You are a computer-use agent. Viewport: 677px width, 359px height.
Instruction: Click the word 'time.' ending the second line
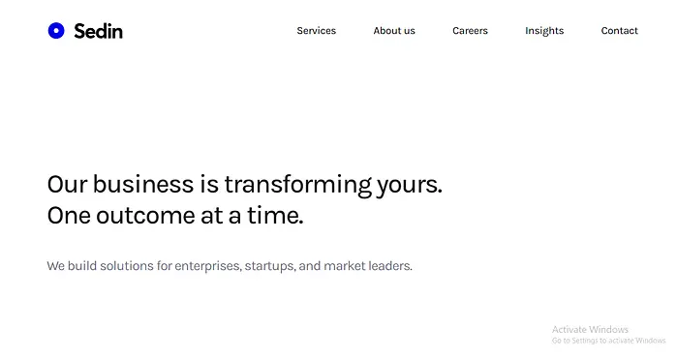pos(275,216)
